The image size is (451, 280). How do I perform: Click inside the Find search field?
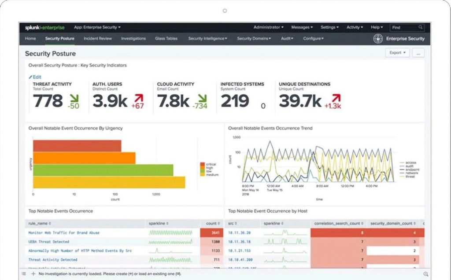[x=403, y=27]
